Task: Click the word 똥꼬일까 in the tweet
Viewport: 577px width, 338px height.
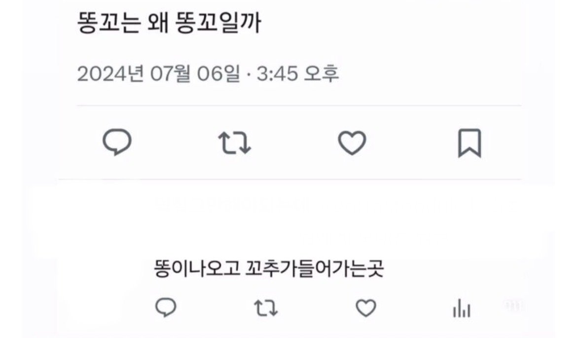Action: (218, 23)
